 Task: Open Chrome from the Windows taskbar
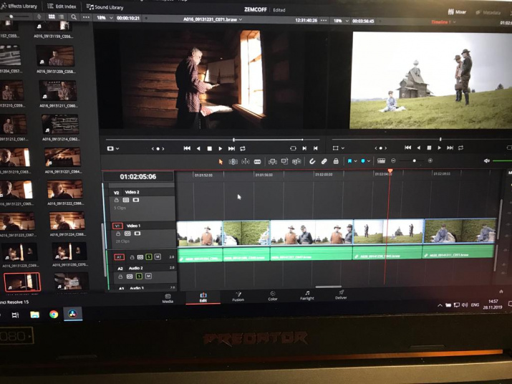click(54, 315)
